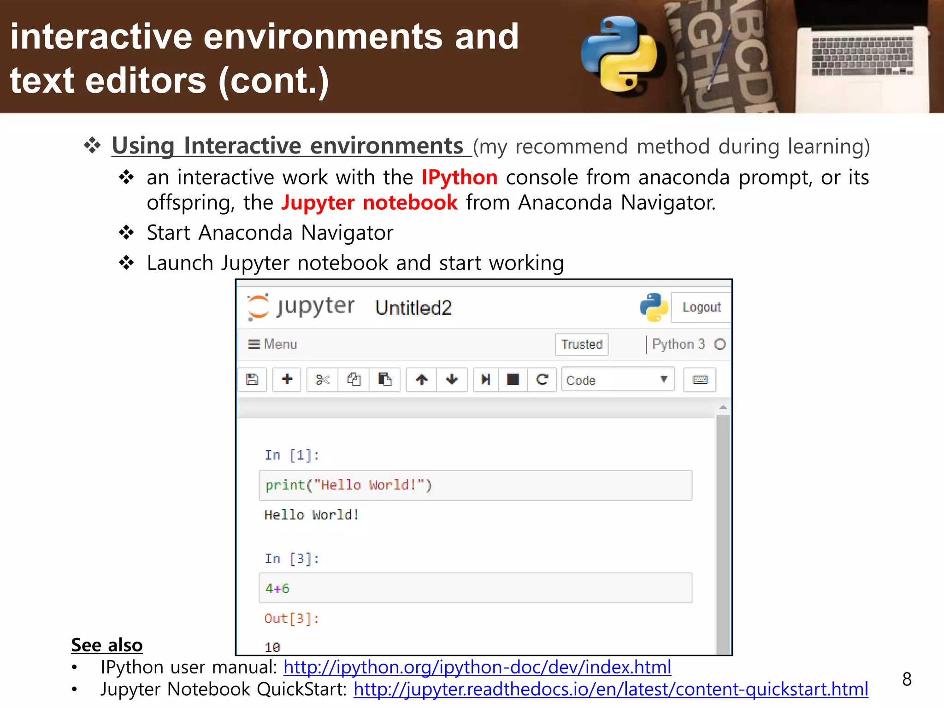This screenshot has width=944, height=708.
Task: Copy selected cell icon
Action: point(354,380)
